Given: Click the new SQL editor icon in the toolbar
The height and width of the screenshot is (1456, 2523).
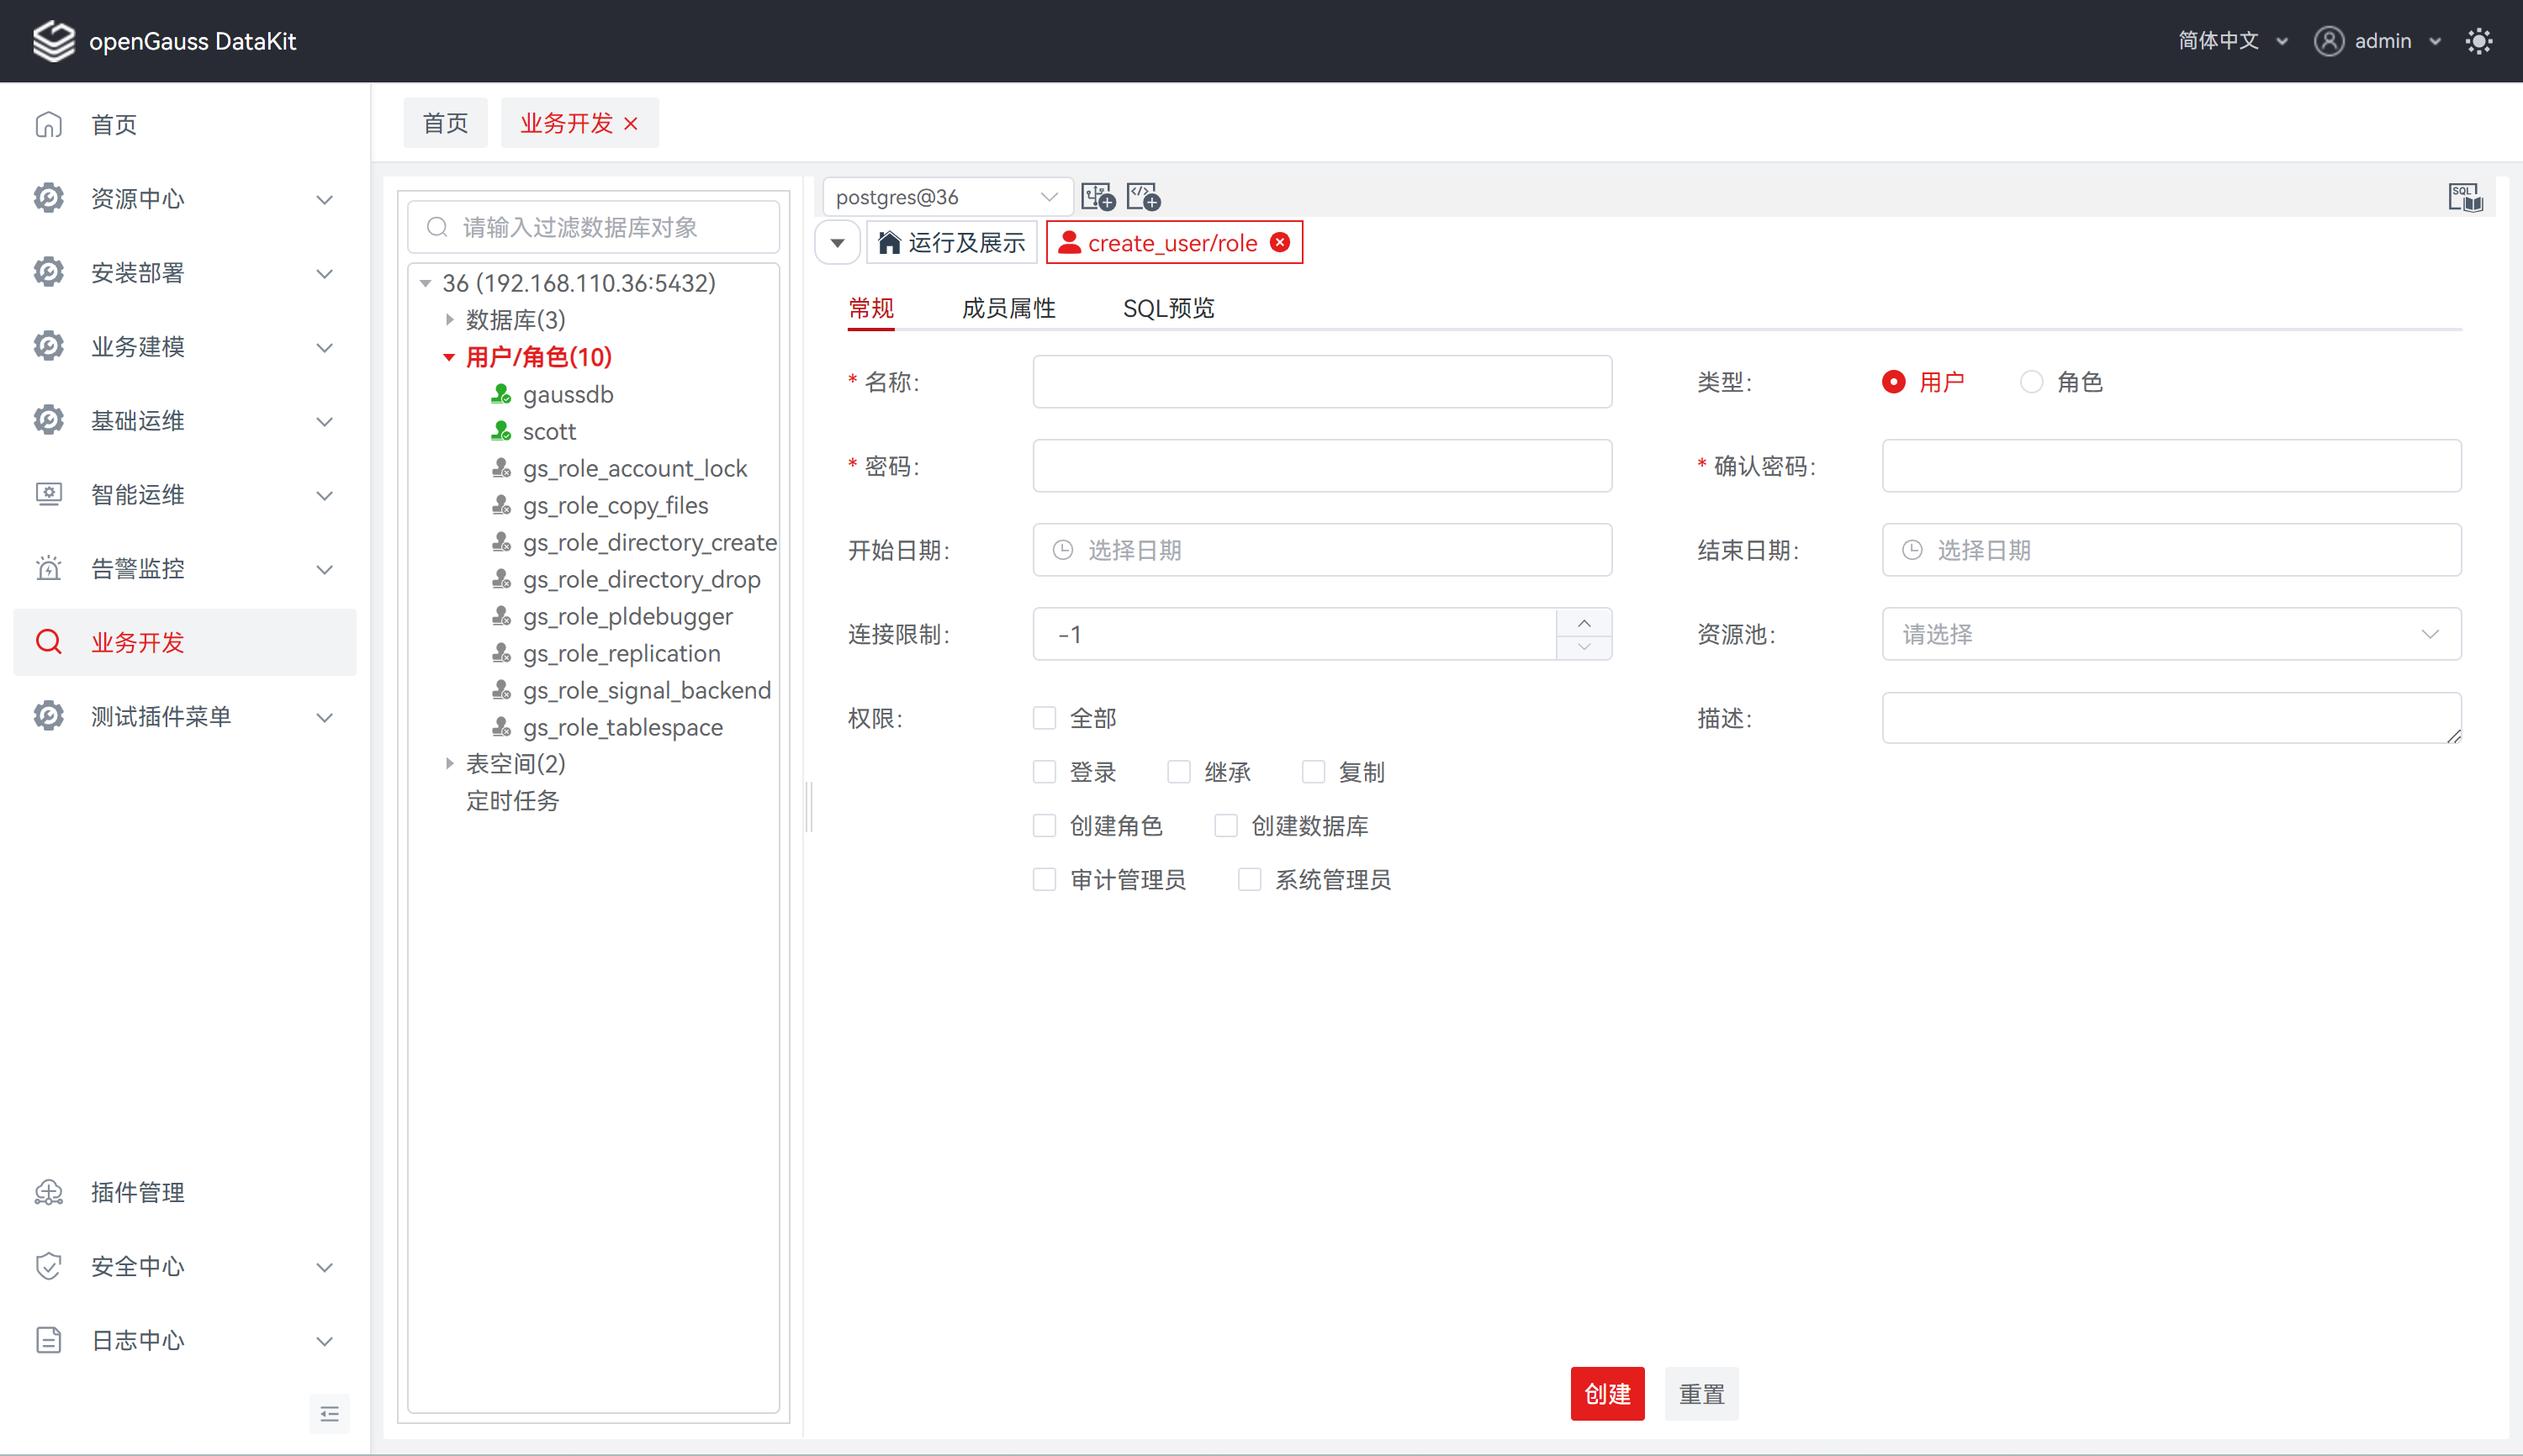Looking at the screenshot, I should [x=1142, y=197].
